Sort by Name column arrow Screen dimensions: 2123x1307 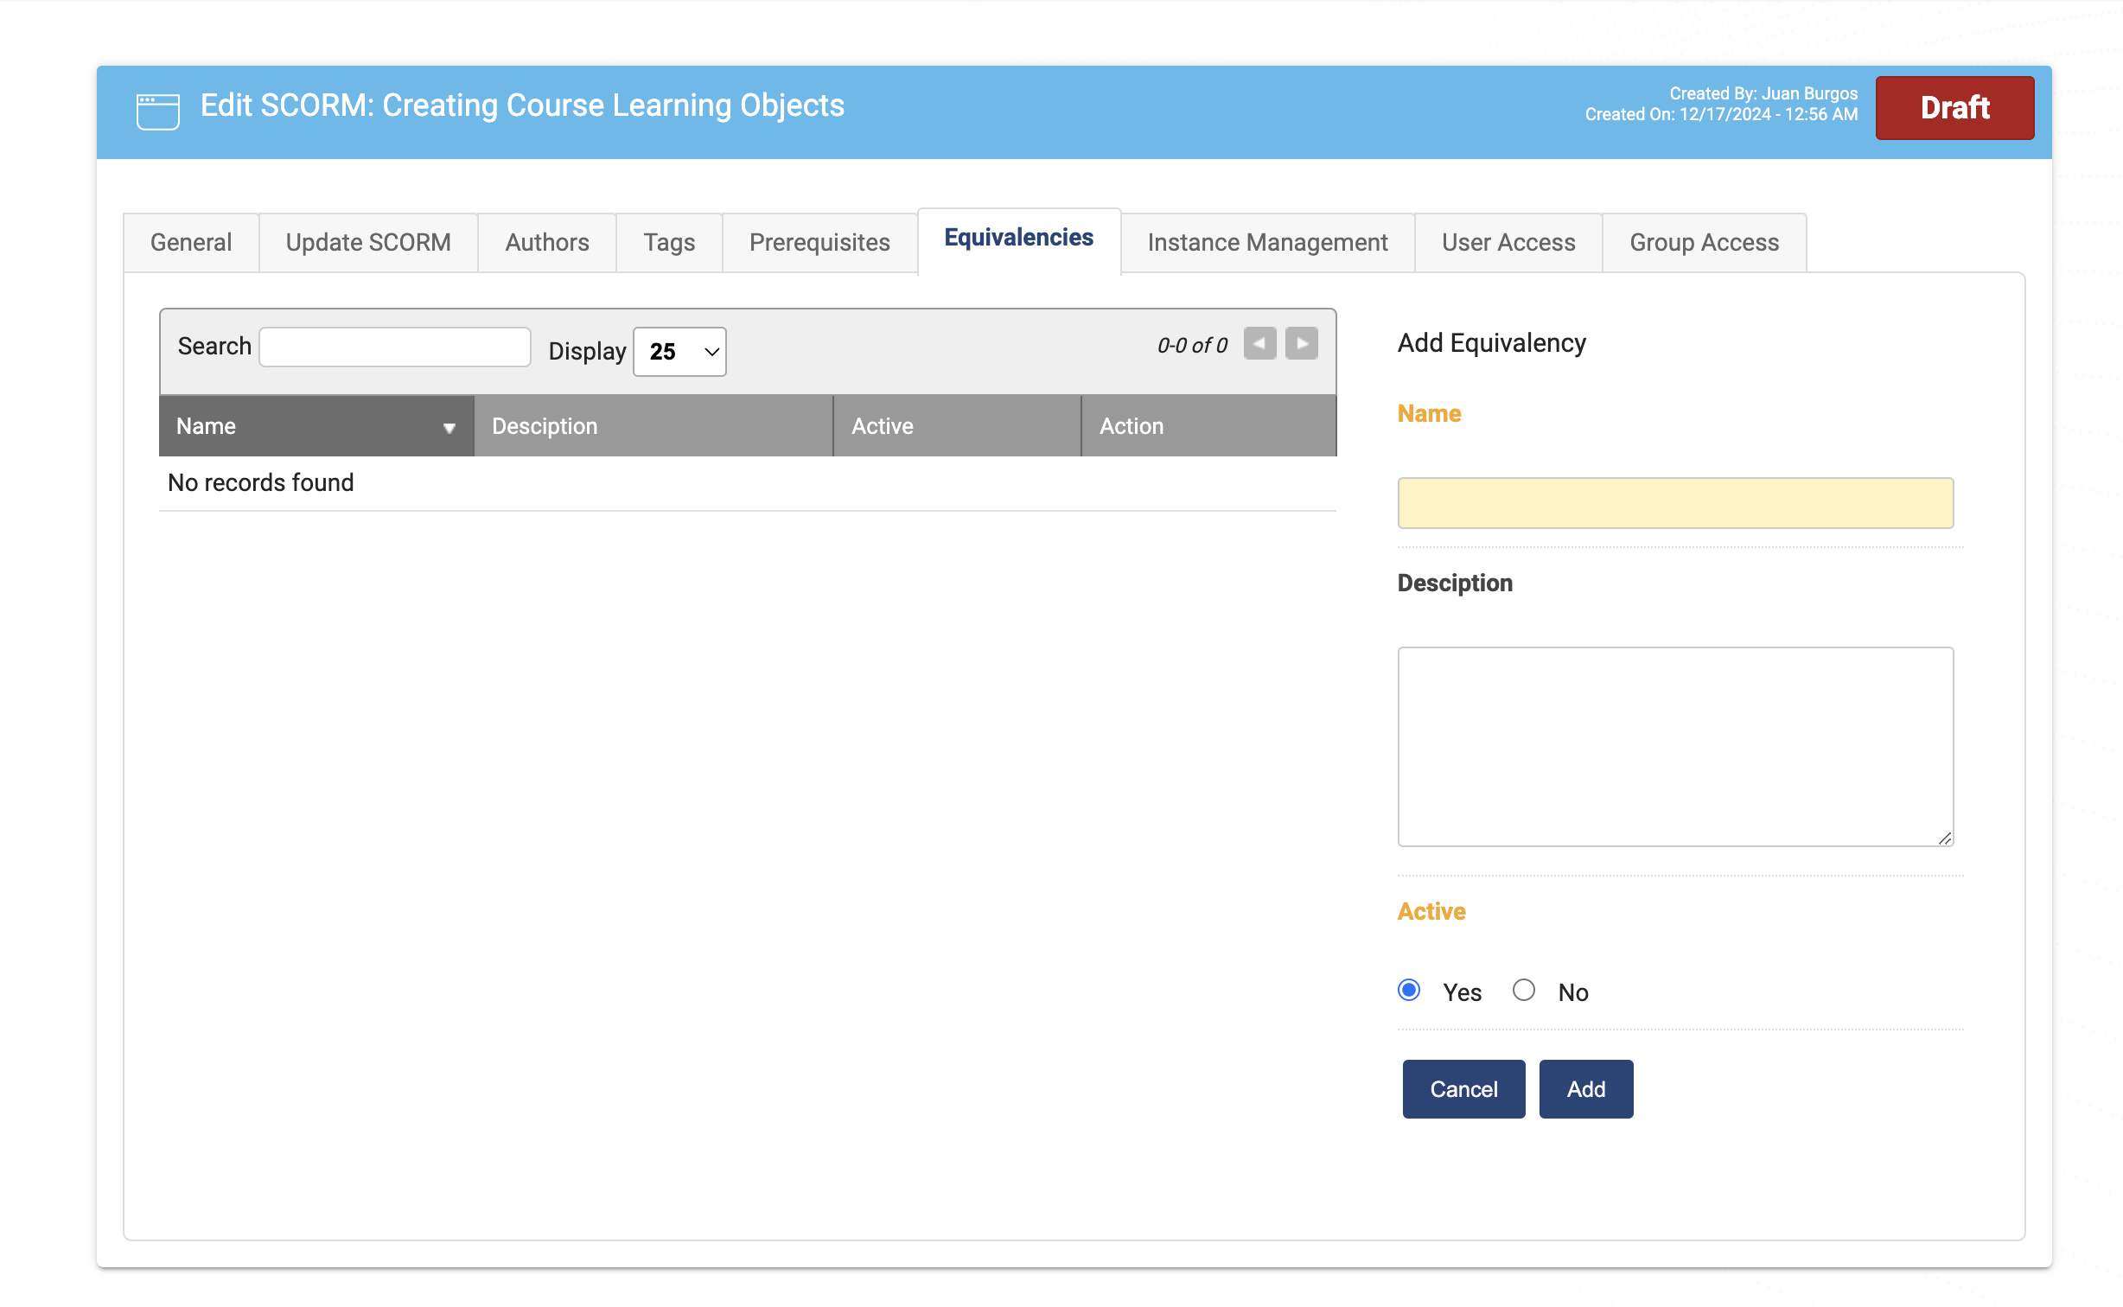[x=449, y=428]
